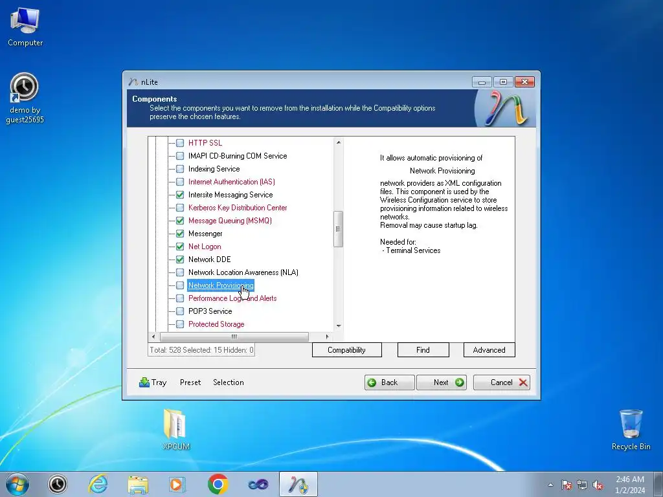Uncheck Message Queuing (MSMQ) checkbox
Screen dimensions: 663x497
180,221
